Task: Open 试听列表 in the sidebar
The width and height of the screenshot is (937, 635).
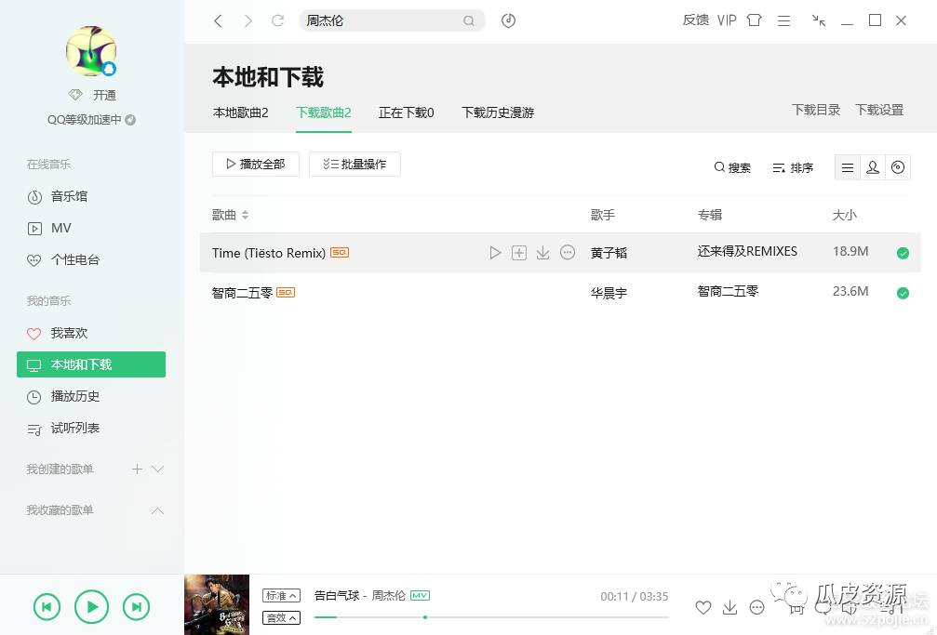Action: [63, 429]
